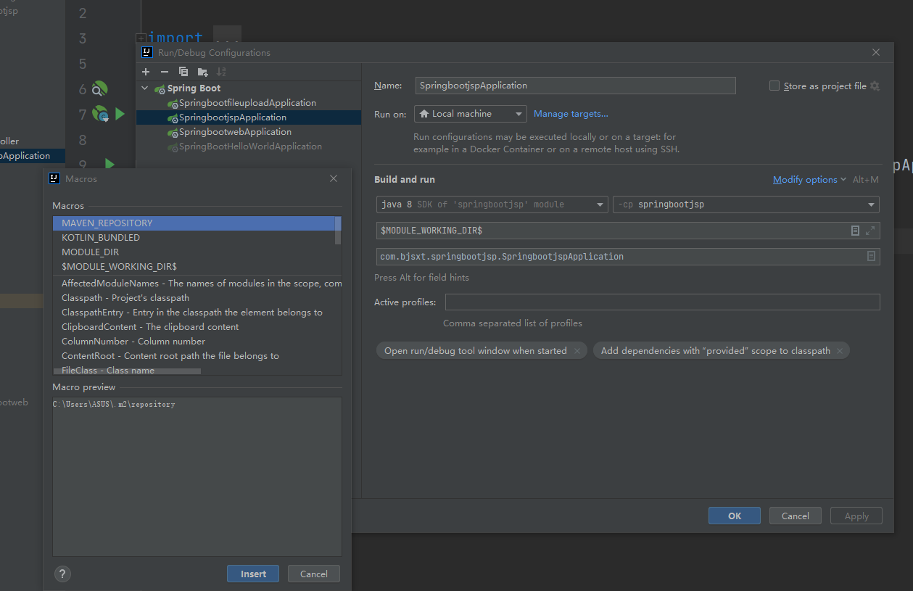Click the Spring bean search gutter icon on line 6
This screenshot has width=913, height=591.
click(99, 89)
